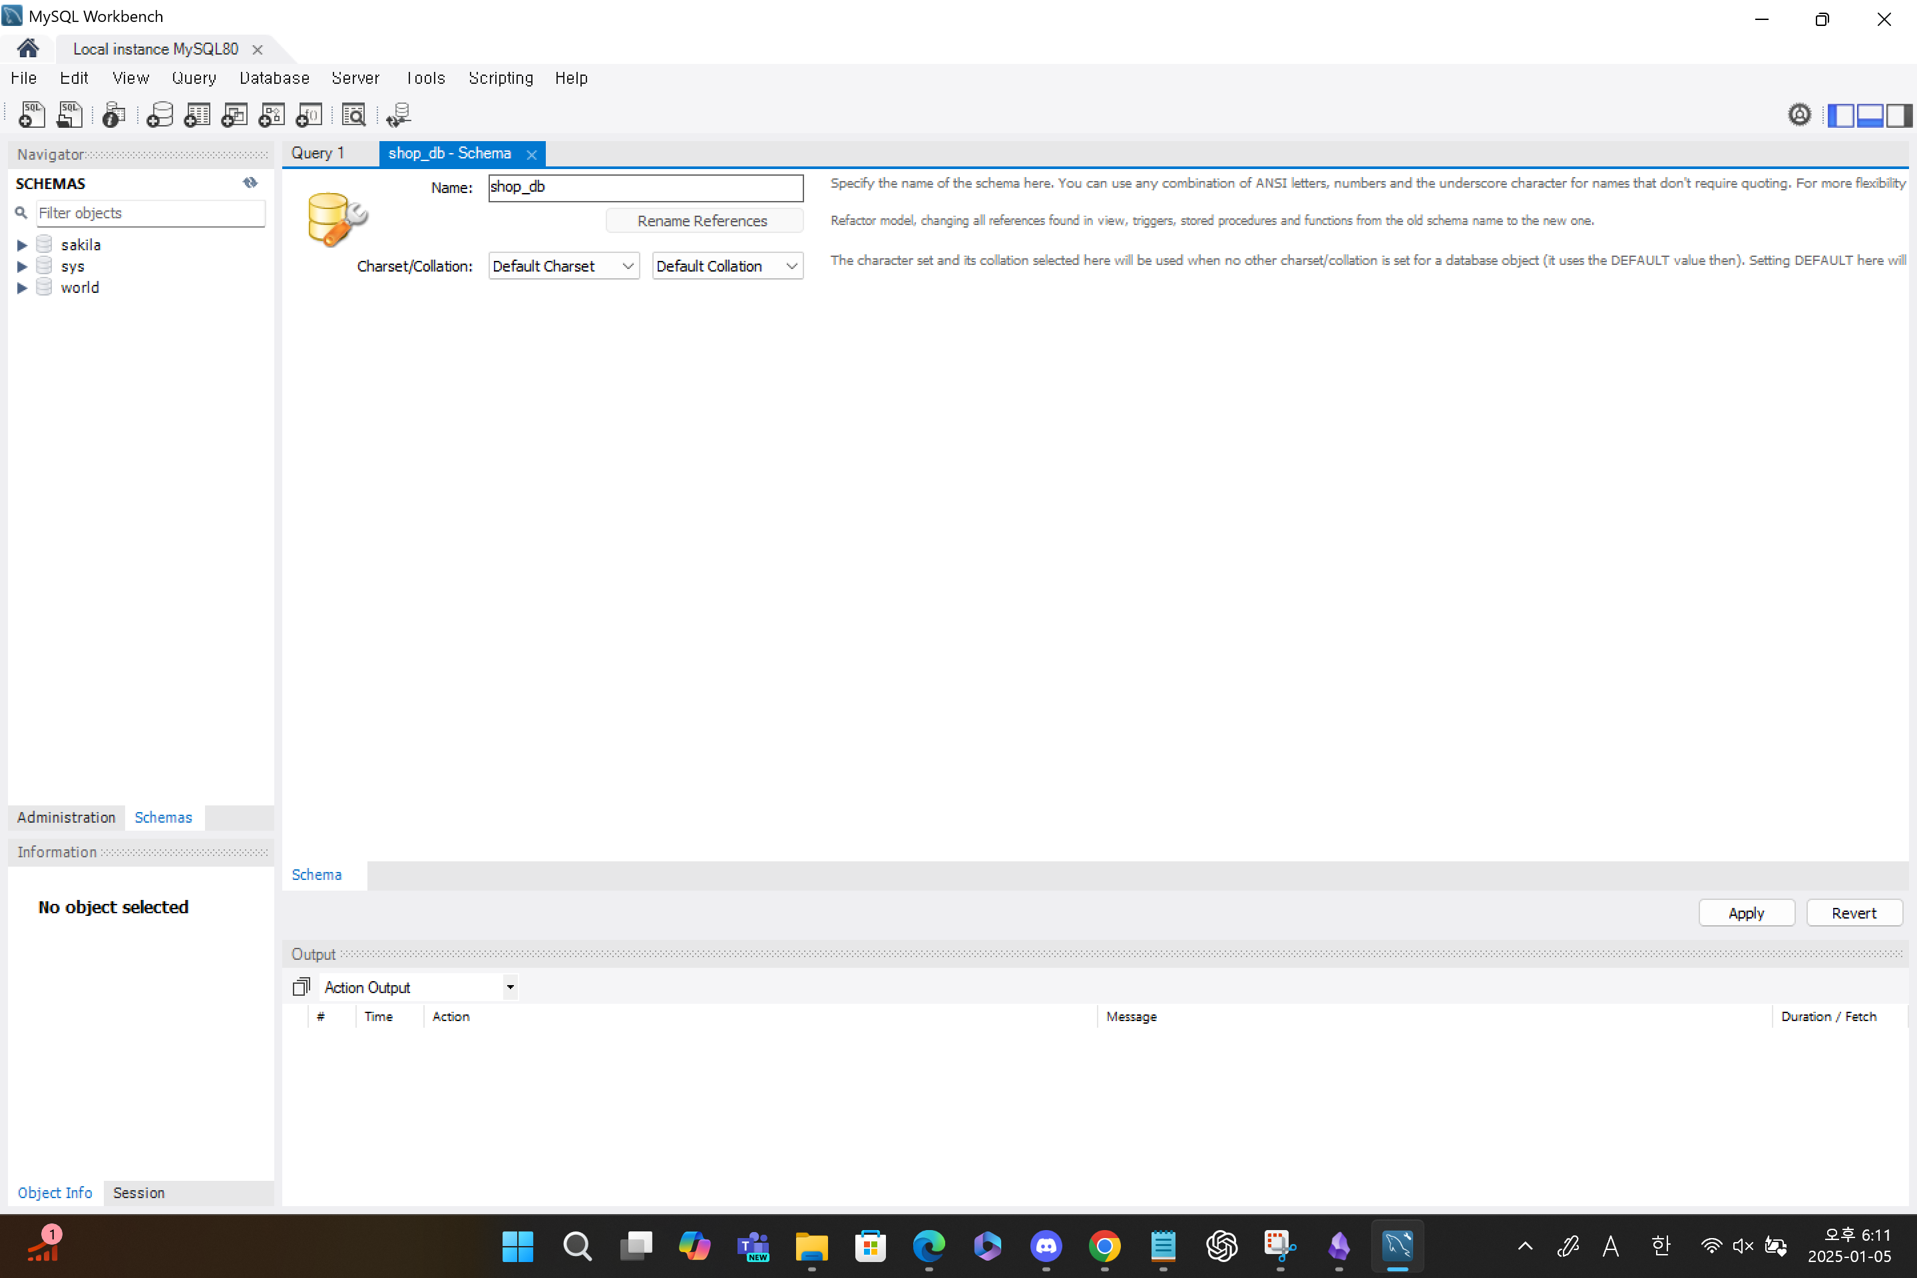Switch to the Administration navigator tab
The height and width of the screenshot is (1278, 1917).
[x=66, y=817]
